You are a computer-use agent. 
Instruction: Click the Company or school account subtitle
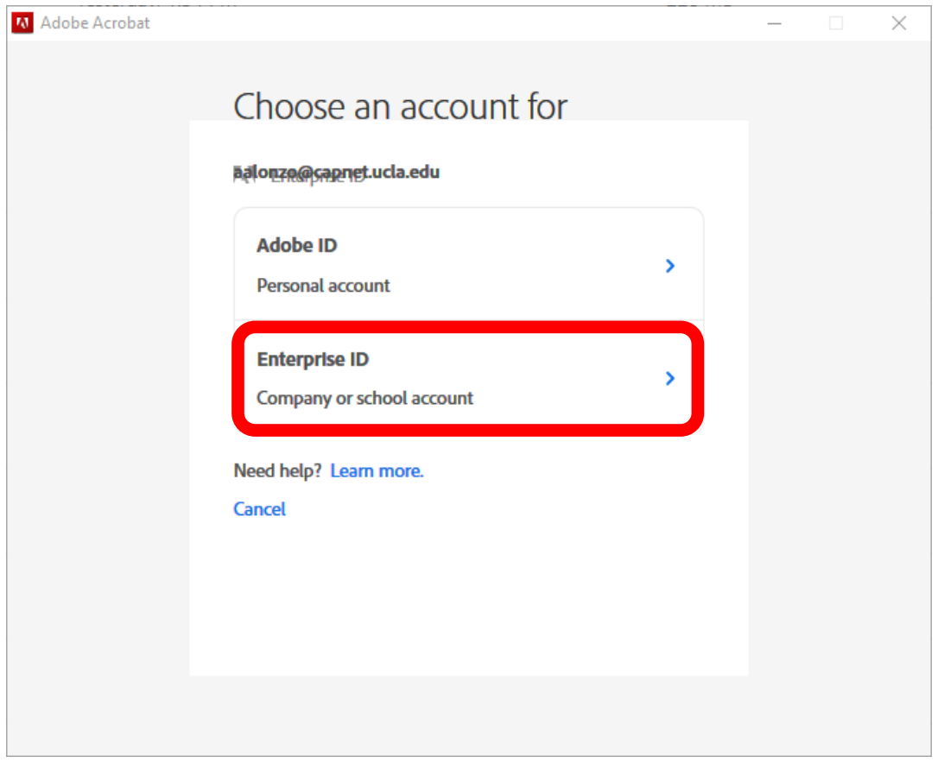coord(365,398)
